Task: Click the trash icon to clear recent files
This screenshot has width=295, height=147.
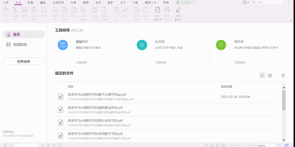Action: 283,76
